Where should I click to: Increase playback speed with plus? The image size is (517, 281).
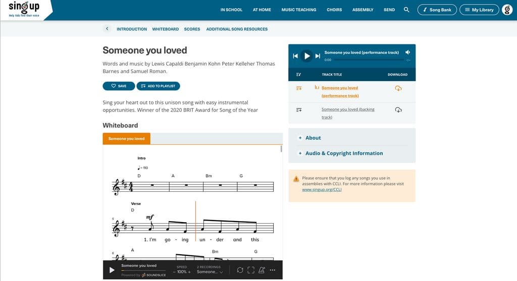pyautogui.click(x=189, y=272)
